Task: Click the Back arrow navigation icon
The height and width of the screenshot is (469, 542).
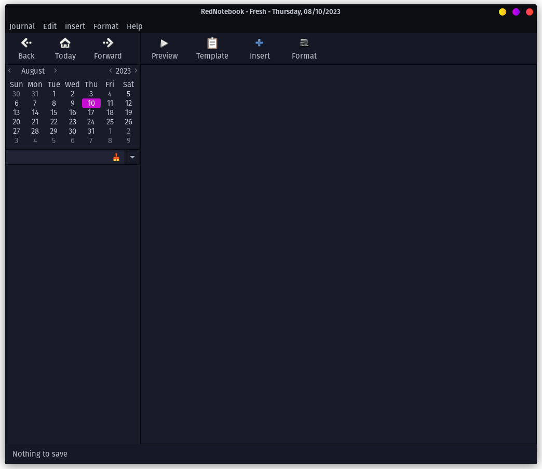Action: pyautogui.click(x=26, y=42)
